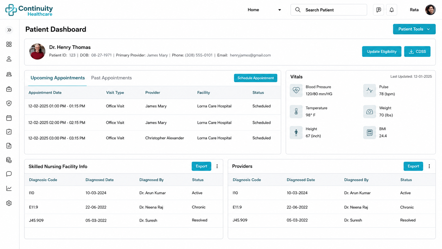The width and height of the screenshot is (442, 249).
Task: Open the line chart analytics icon in sidebar
Action: tap(9, 188)
